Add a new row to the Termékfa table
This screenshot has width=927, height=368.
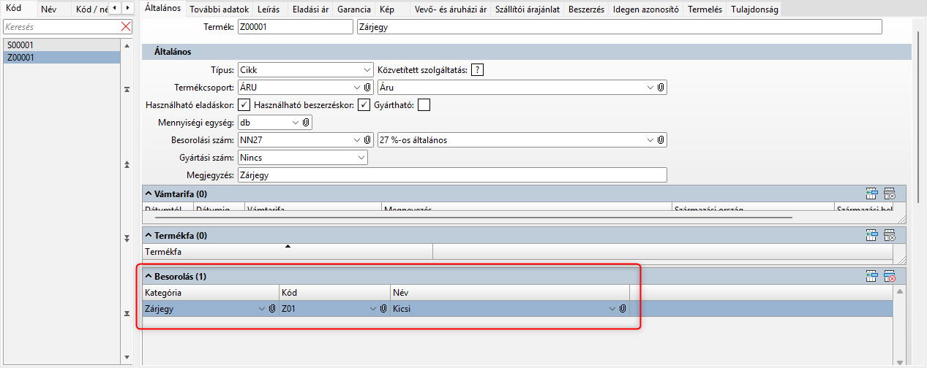tap(871, 235)
